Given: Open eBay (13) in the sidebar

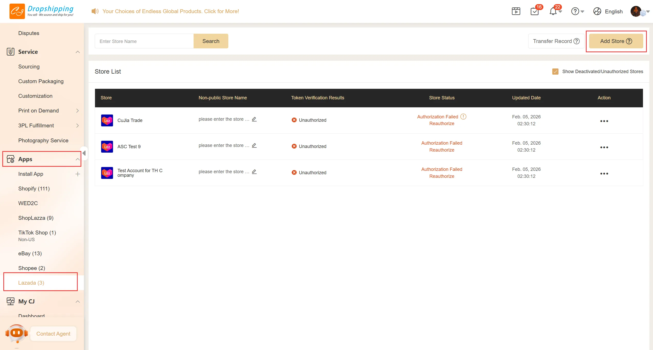Looking at the screenshot, I should click(30, 253).
